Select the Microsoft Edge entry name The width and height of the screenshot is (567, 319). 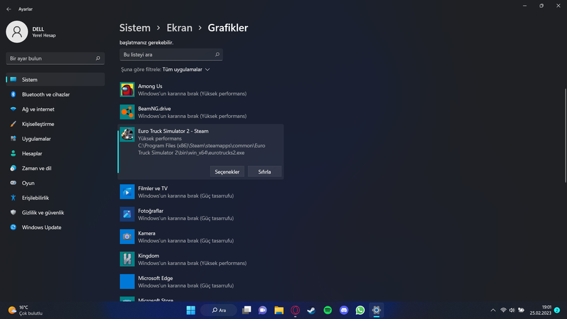[156, 278]
